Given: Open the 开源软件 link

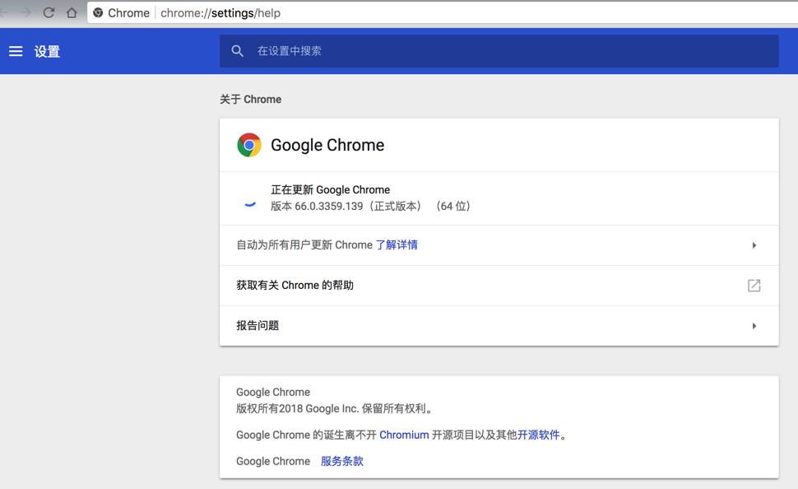Looking at the screenshot, I should tap(539, 435).
